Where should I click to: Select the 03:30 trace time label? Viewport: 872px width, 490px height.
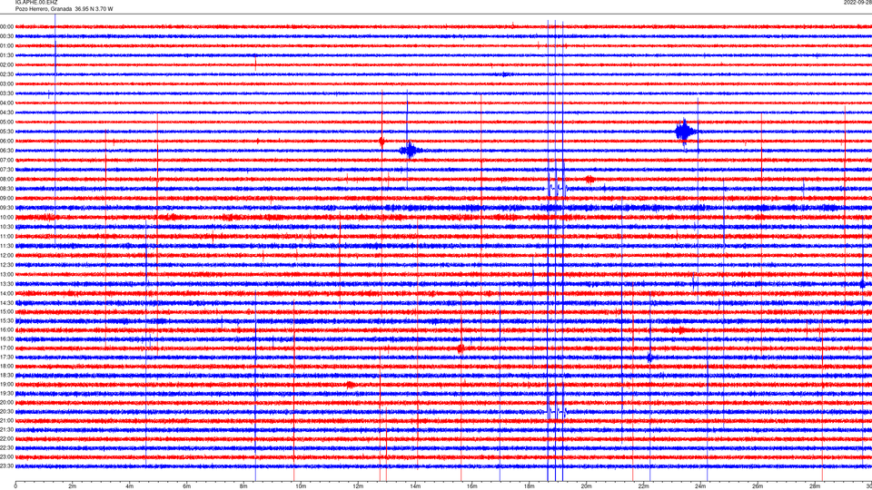(6, 93)
